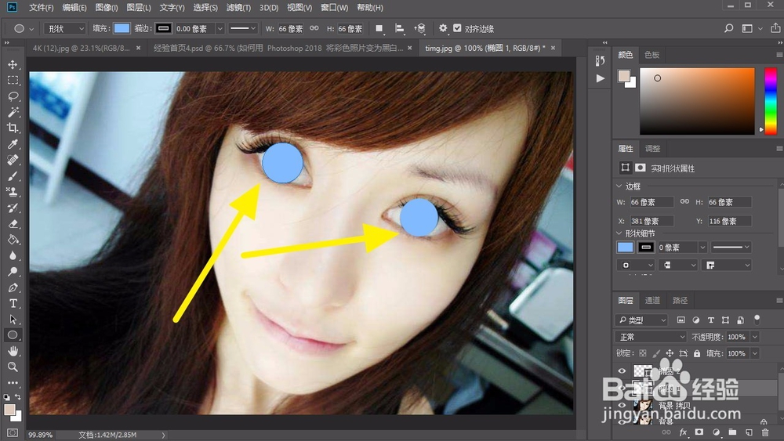Viewport: 784px width, 441px height.
Task: Click the search icon in options bar
Action: click(729, 28)
